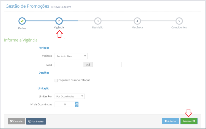Open step 5 Coincidentes circle
The width and height of the screenshot is (206, 129).
click(x=179, y=21)
